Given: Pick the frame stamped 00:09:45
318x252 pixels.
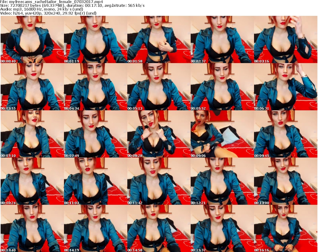Looking at the screenshot, I should point(286,134).
